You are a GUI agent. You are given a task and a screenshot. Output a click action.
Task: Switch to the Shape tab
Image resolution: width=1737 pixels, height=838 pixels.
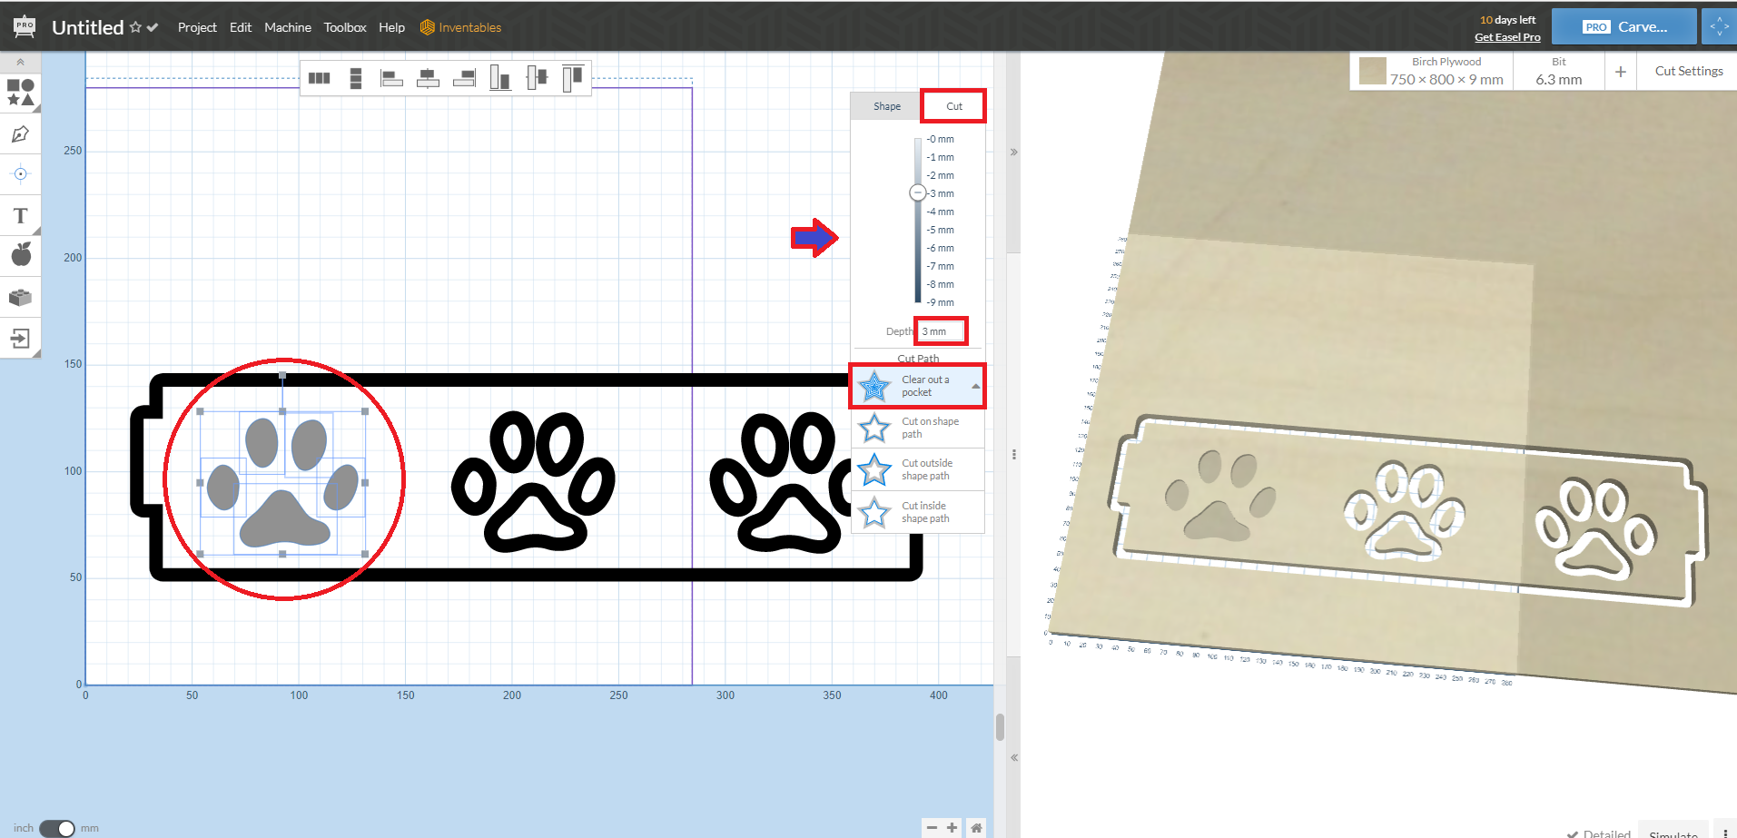(x=887, y=106)
